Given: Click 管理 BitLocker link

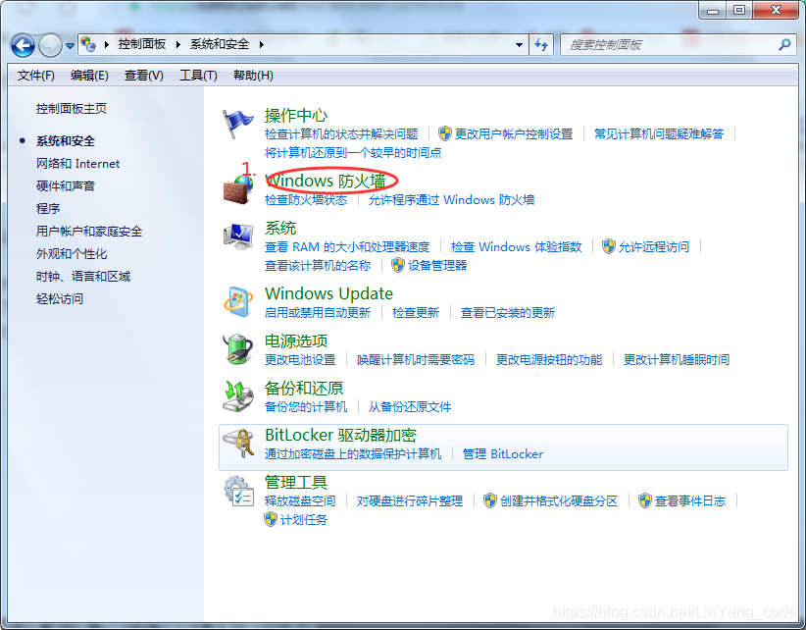Looking at the screenshot, I should [503, 454].
